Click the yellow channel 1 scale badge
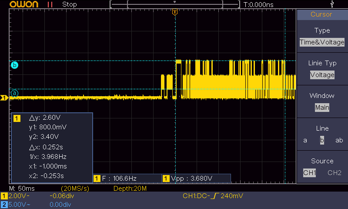 coord(4,196)
